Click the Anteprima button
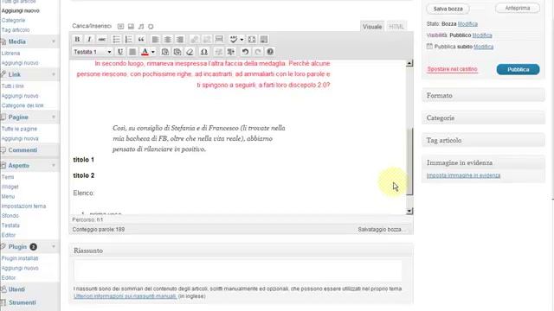The width and height of the screenshot is (554, 311). click(518, 8)
